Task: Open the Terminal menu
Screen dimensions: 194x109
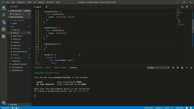Action: (50, 2)
